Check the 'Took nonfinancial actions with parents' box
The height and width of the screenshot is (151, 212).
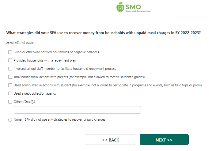point(10,77)
